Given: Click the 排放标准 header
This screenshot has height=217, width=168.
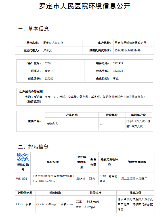Looking at the screenshot, I should [x=55, y=193].
